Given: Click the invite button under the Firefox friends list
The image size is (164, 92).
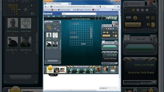Looking at the screenshot, I should tap(53, 61).
